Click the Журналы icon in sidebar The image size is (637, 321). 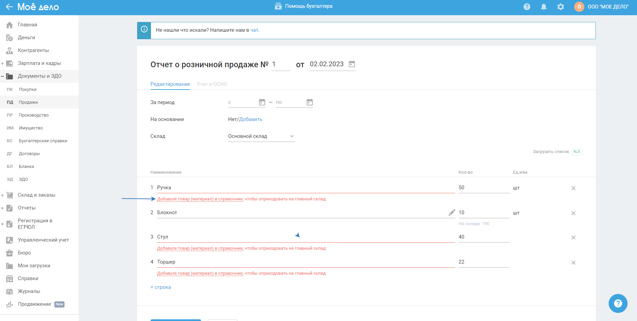(9, 291)
